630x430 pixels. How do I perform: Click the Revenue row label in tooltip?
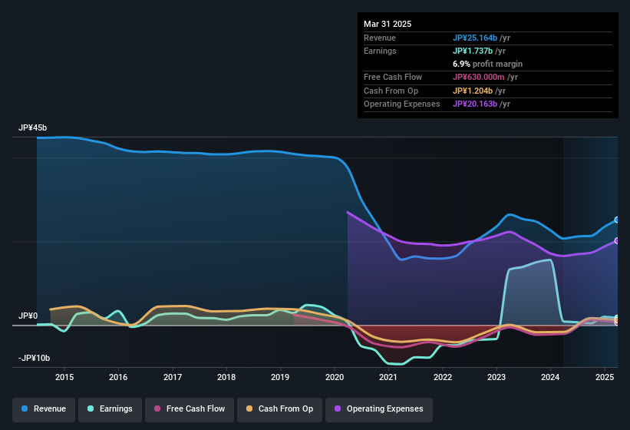click(x=380, y=38)
